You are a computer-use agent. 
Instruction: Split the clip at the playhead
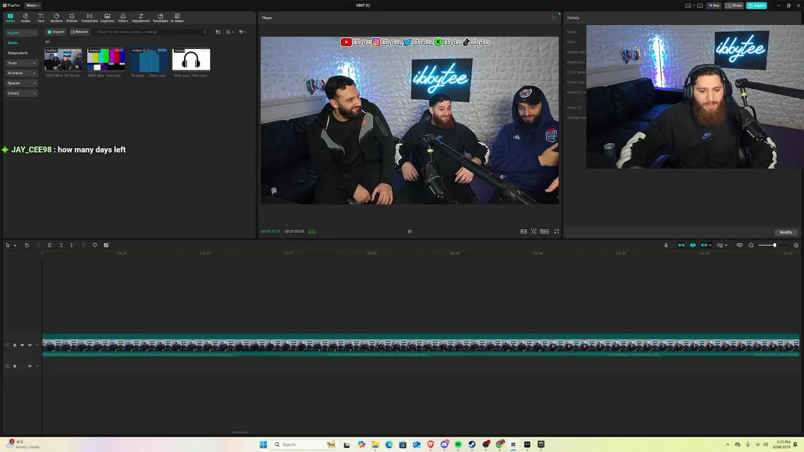pos(49,245)
